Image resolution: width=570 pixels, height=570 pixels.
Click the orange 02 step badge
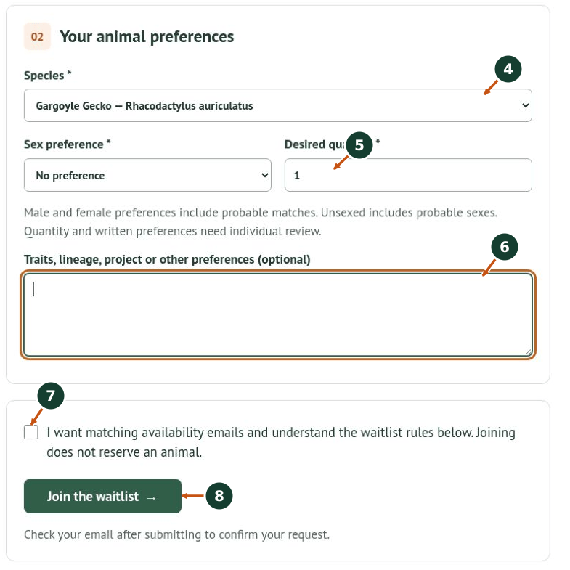(37, 36)
